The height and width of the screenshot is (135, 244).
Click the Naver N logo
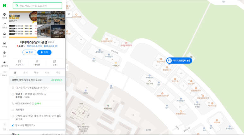pos(4,6)
